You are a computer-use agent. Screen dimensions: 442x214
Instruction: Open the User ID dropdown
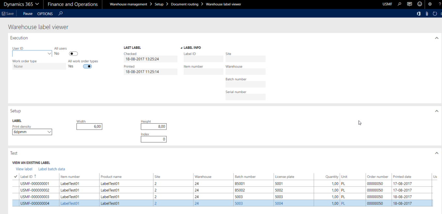coord(49,53)
